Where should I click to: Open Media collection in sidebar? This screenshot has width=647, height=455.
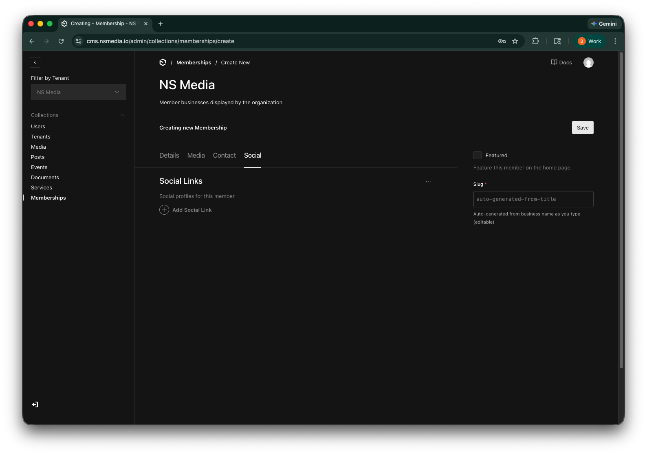coord(38,147)
